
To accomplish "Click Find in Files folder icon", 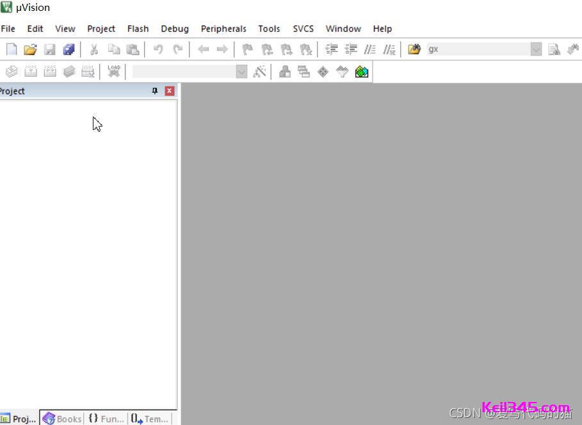I will pos(414,49).
